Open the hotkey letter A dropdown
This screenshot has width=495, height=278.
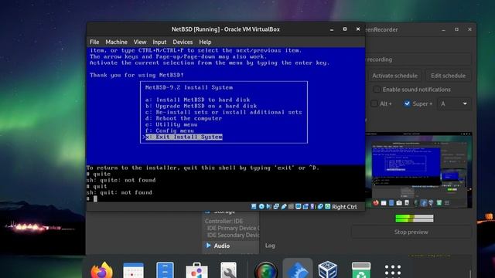coord(453,103)
